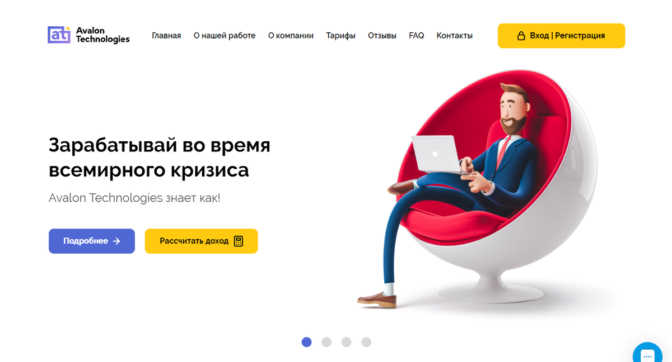Open the О компании page
This screenshot has width=672, height=362.
[x=291, y=36]
